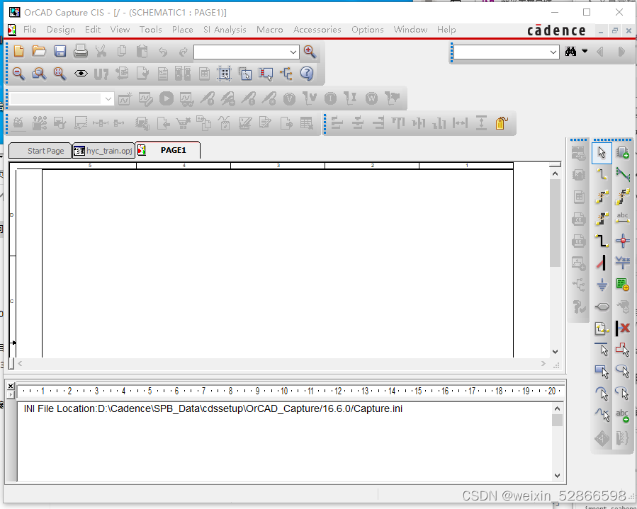Switch to the Start Page tab
637x509 pixels.
click(40, 151)
